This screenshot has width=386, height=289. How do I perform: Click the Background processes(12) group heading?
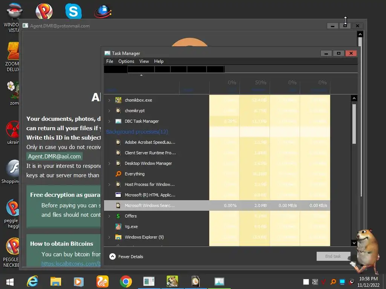point(137,132)
